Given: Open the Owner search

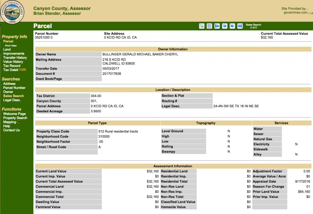Looking at the screenshot, I should 8,92.
